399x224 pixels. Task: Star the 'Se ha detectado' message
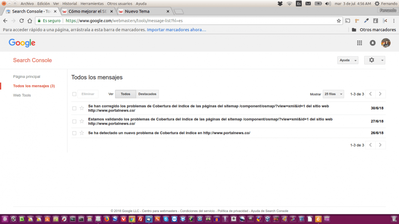pos(82,133)
